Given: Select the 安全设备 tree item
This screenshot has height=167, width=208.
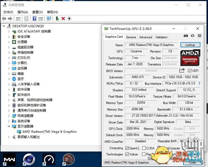Looking at the screenshot, I should [24, 37].
